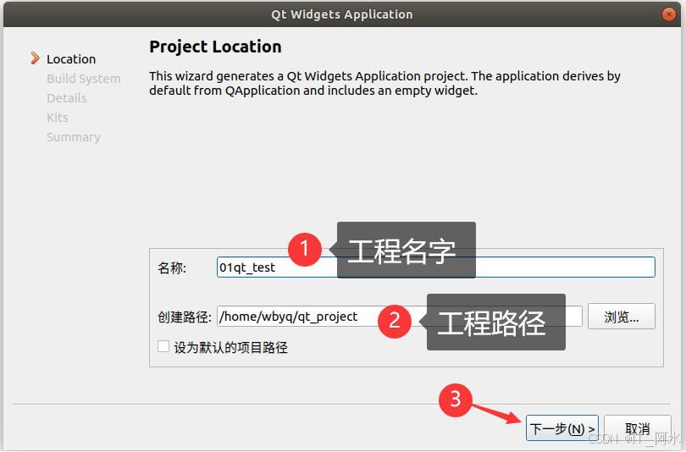The image size is (686, 452).
Task: Select Details step in wizard sidebar
Action: coord(67,98)
